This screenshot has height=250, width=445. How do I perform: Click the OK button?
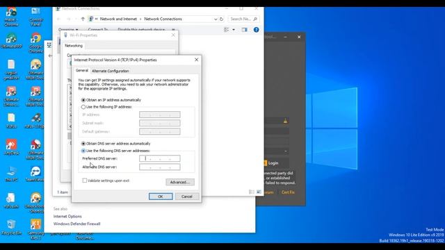pos(161,197)
